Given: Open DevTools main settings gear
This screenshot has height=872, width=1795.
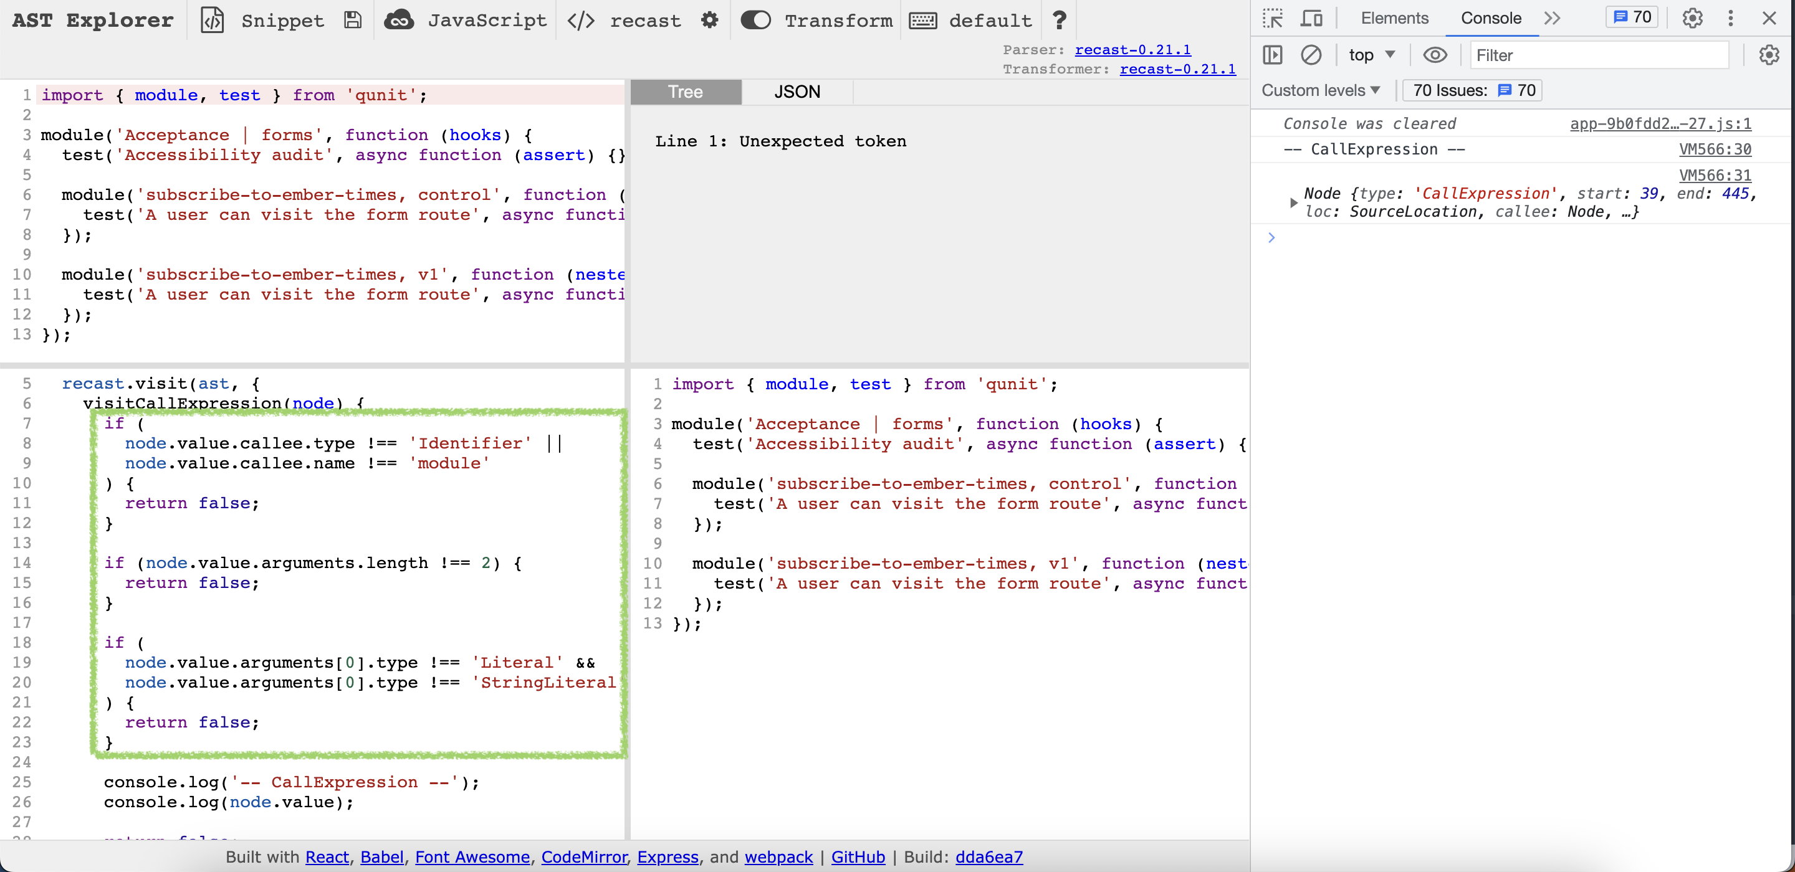Looking at the screenshot, I should click(1692, 18).
